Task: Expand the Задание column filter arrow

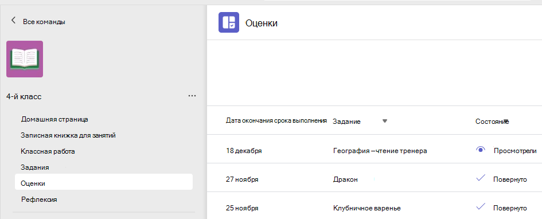Action: (385, 121)
